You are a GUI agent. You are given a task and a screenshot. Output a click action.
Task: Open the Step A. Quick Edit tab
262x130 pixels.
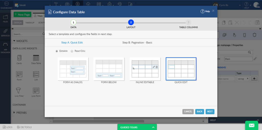point(72,43)
